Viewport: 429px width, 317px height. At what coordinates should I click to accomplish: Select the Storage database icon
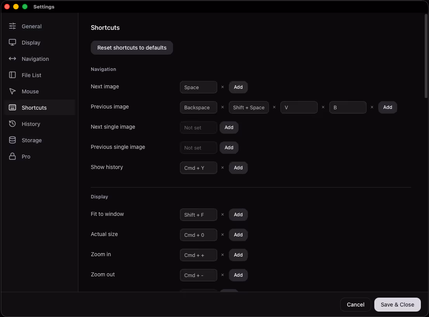click(x=12, y=140)
